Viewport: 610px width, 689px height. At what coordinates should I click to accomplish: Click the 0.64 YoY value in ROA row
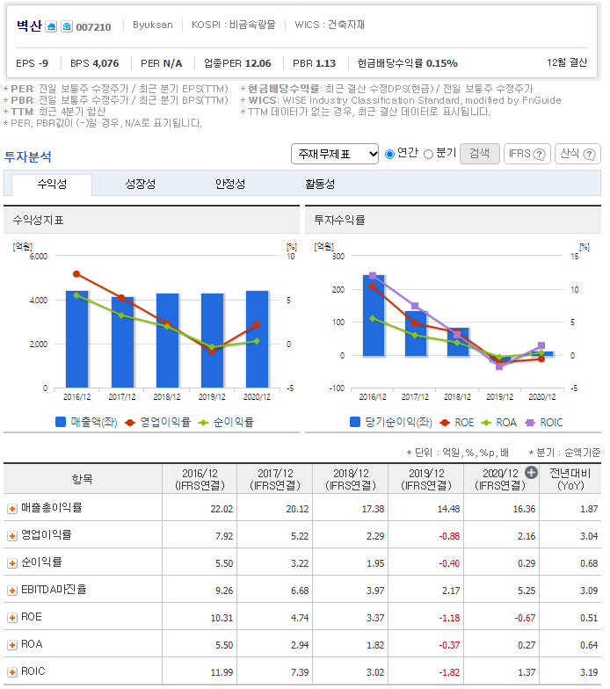(589, 645)
